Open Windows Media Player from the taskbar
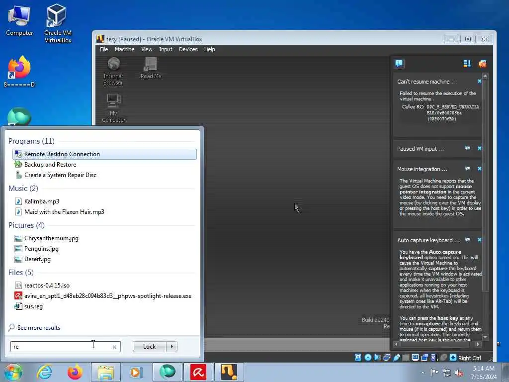 pos(136,372)
